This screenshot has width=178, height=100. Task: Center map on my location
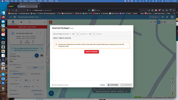tap(173, 79)
